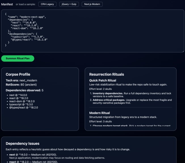
Task: Click the 'Dependency Issues' heading
Action: [22, 143]
